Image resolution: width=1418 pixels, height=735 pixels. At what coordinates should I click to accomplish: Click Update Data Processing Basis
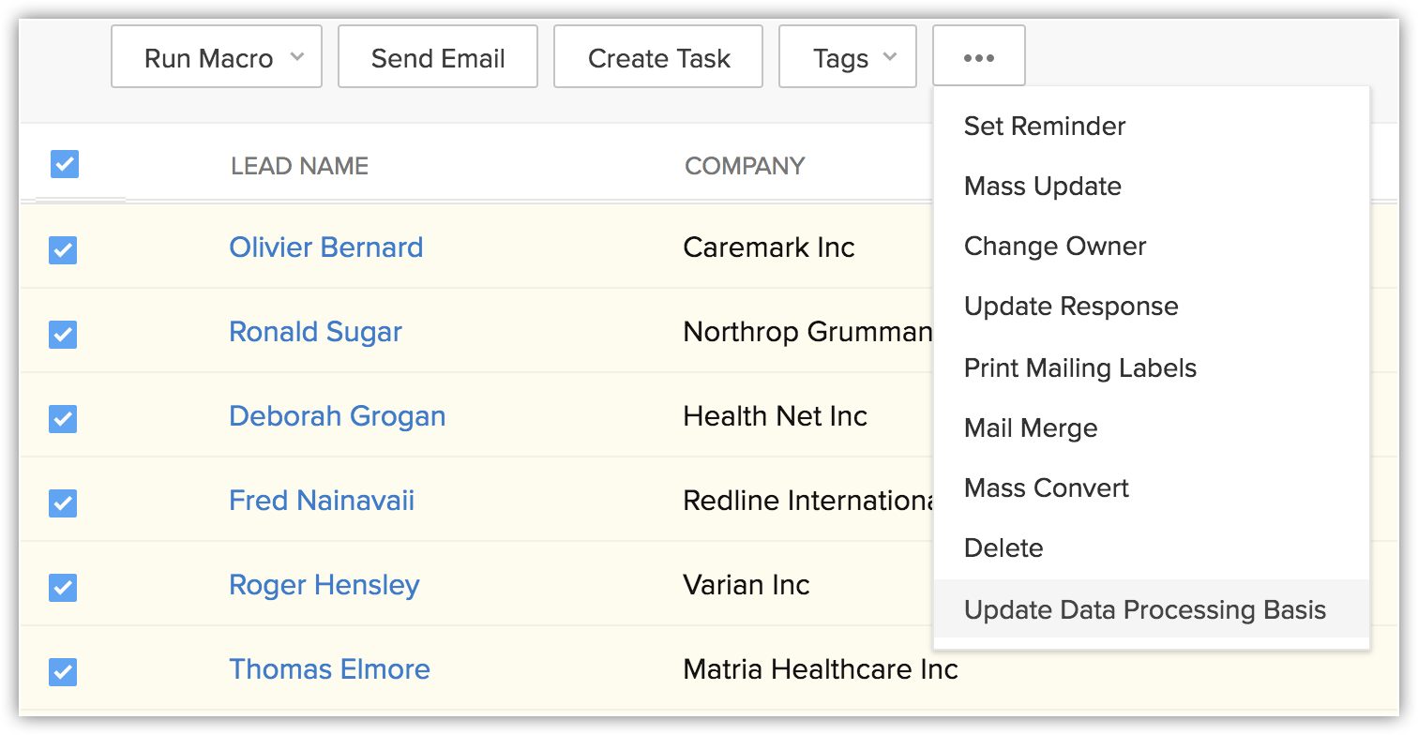click(x=1144, y=610)
